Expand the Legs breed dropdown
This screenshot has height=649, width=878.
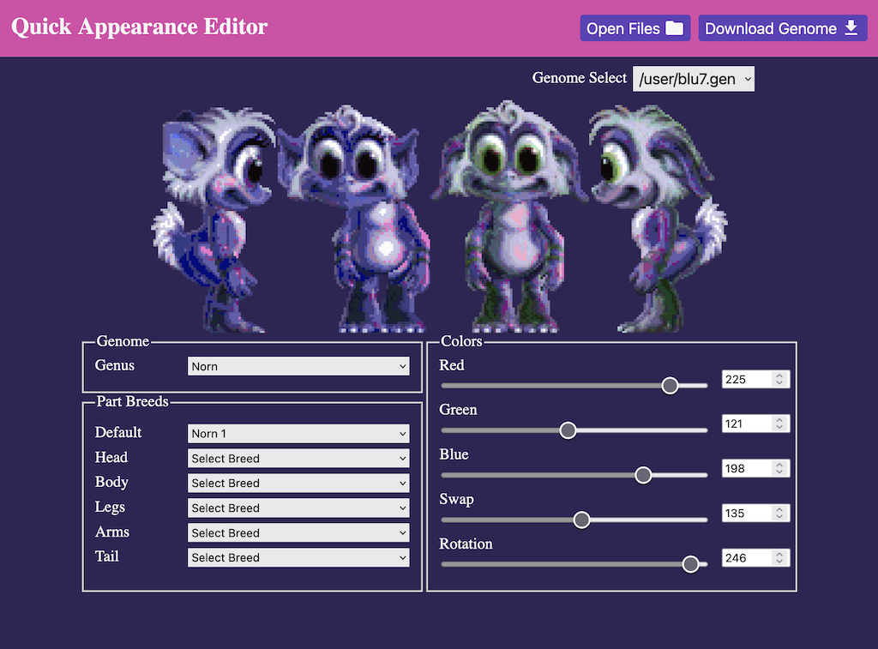[x=298, y=508]
